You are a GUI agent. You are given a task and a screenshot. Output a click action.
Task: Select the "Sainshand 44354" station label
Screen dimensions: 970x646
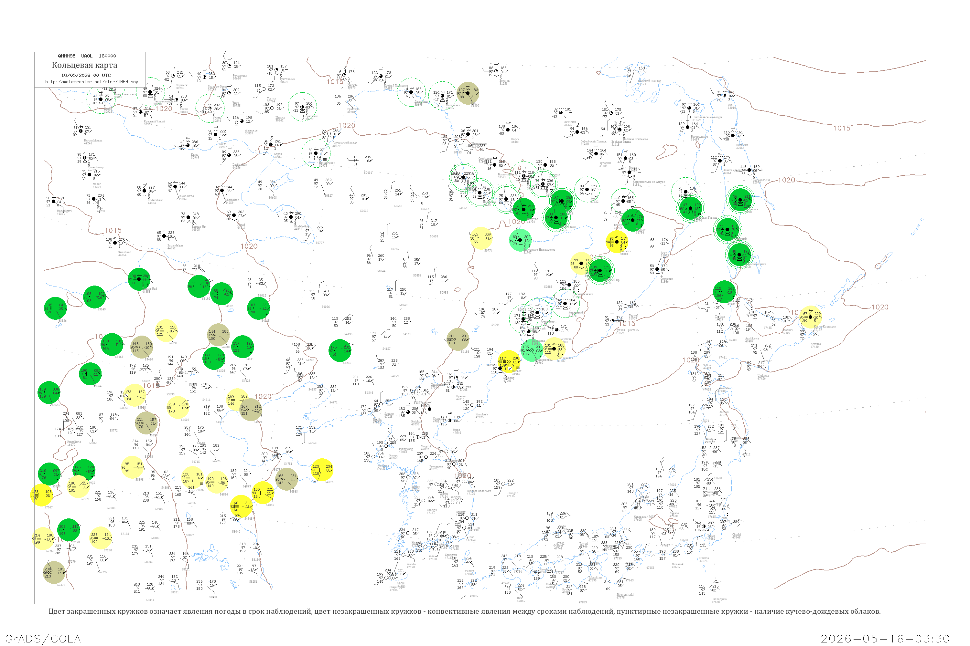click(x=124, y=254)
